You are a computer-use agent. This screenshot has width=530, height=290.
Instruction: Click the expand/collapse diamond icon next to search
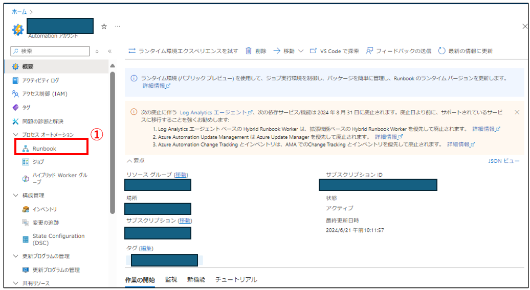97,51
